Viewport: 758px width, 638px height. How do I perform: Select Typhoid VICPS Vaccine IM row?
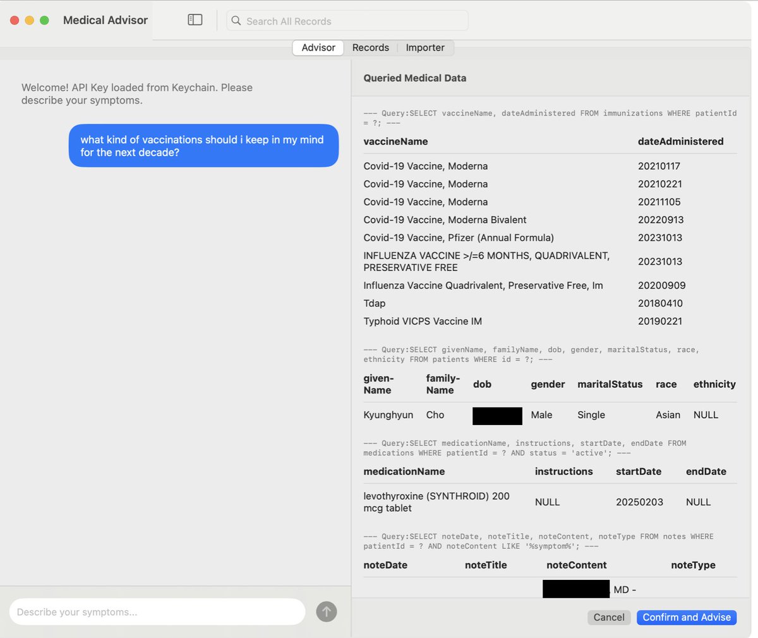point(550,321)
